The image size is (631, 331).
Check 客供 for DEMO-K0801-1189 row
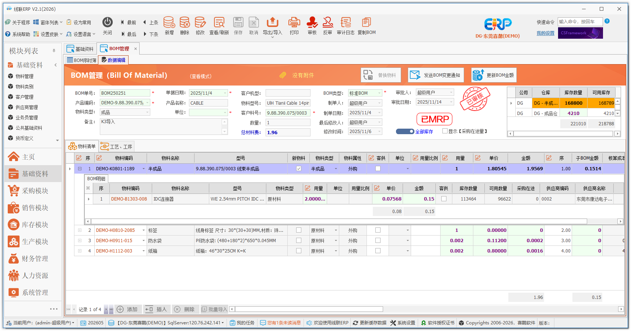[x=378, y=169]
